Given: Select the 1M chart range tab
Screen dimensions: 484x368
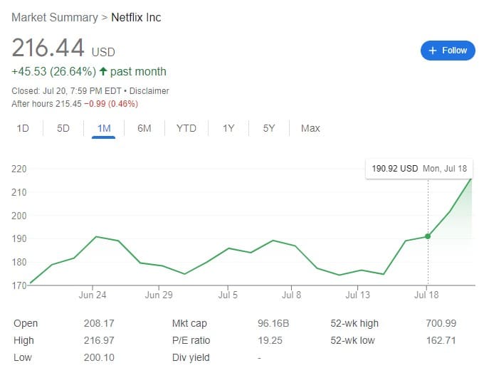Looking at the screenshot, I should tap(104, 128).
